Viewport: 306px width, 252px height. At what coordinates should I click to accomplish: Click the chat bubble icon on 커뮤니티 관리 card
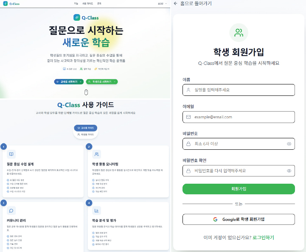pos(11,211)
